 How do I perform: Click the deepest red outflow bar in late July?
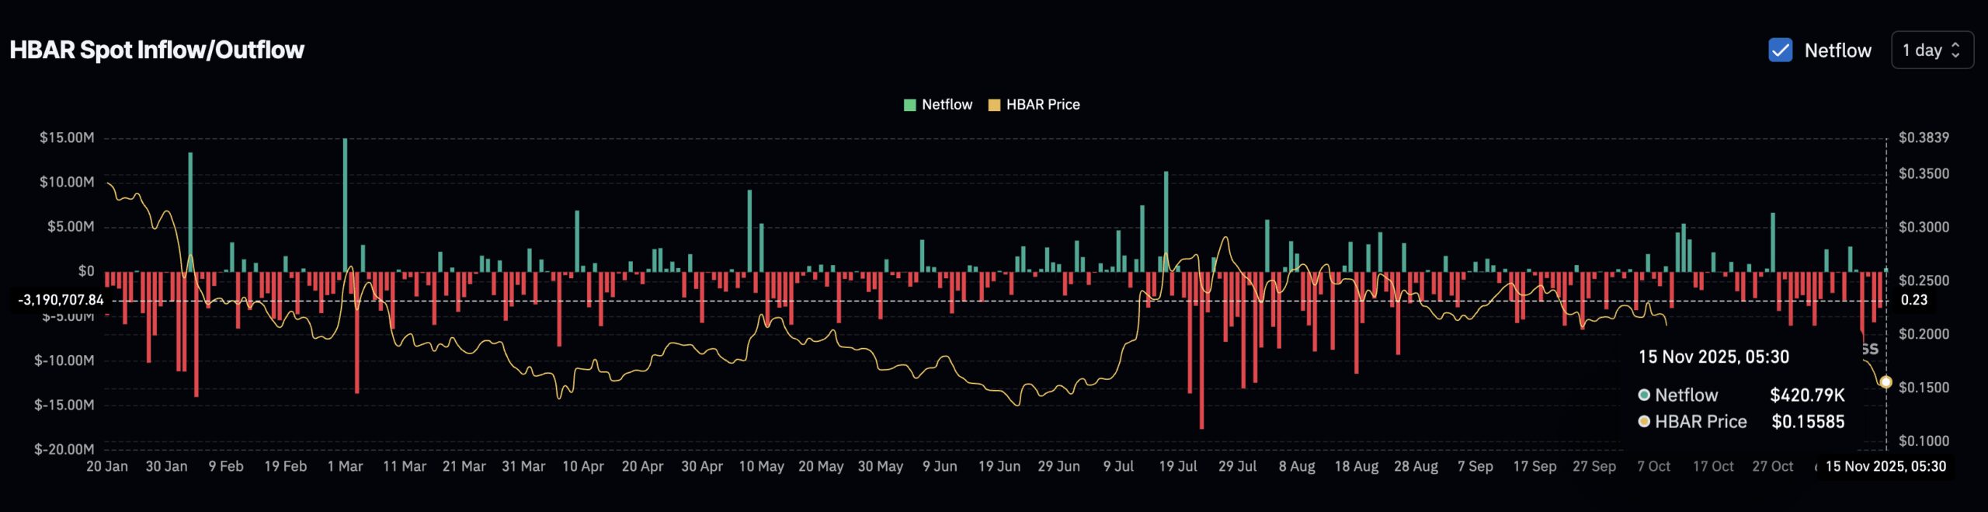tap(1201, 350)
